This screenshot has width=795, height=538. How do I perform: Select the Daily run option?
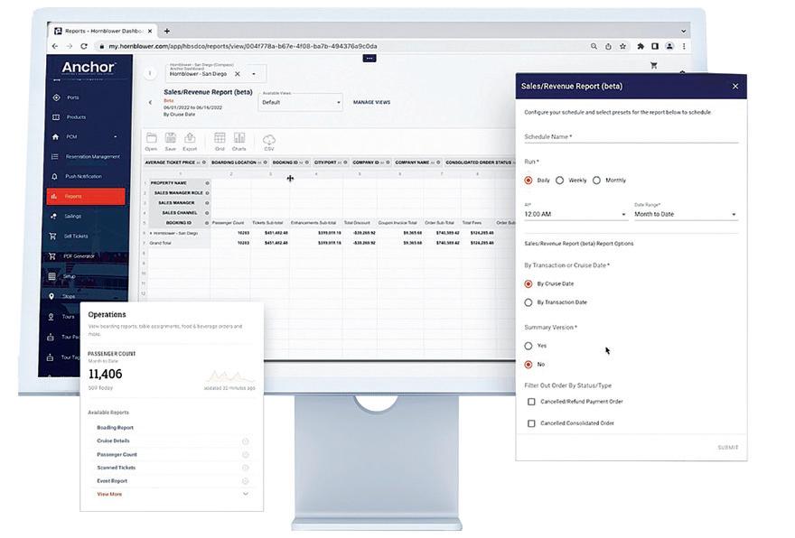(528, 181)
